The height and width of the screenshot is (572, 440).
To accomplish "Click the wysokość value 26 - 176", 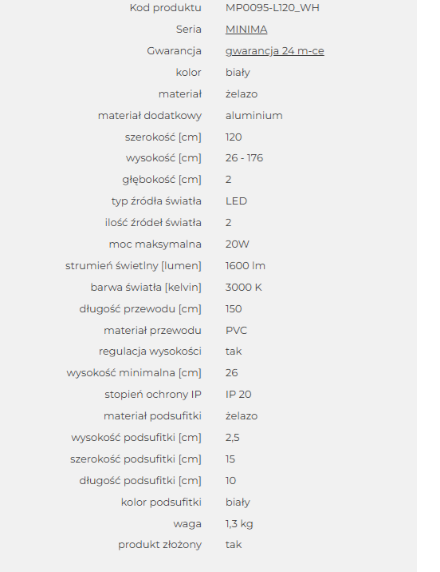I will point(244,158).
